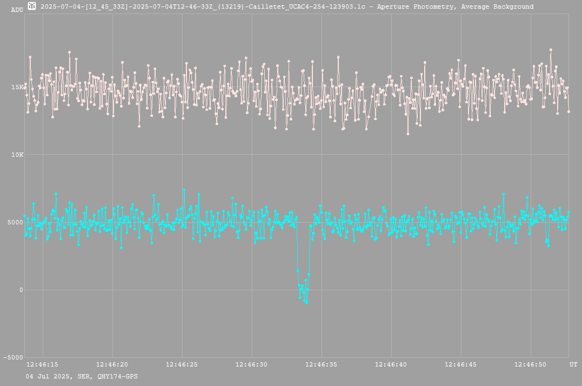Select the 12:46:45 time axis label
This screenshot has width=582, height=386.
tap(461, 365)
